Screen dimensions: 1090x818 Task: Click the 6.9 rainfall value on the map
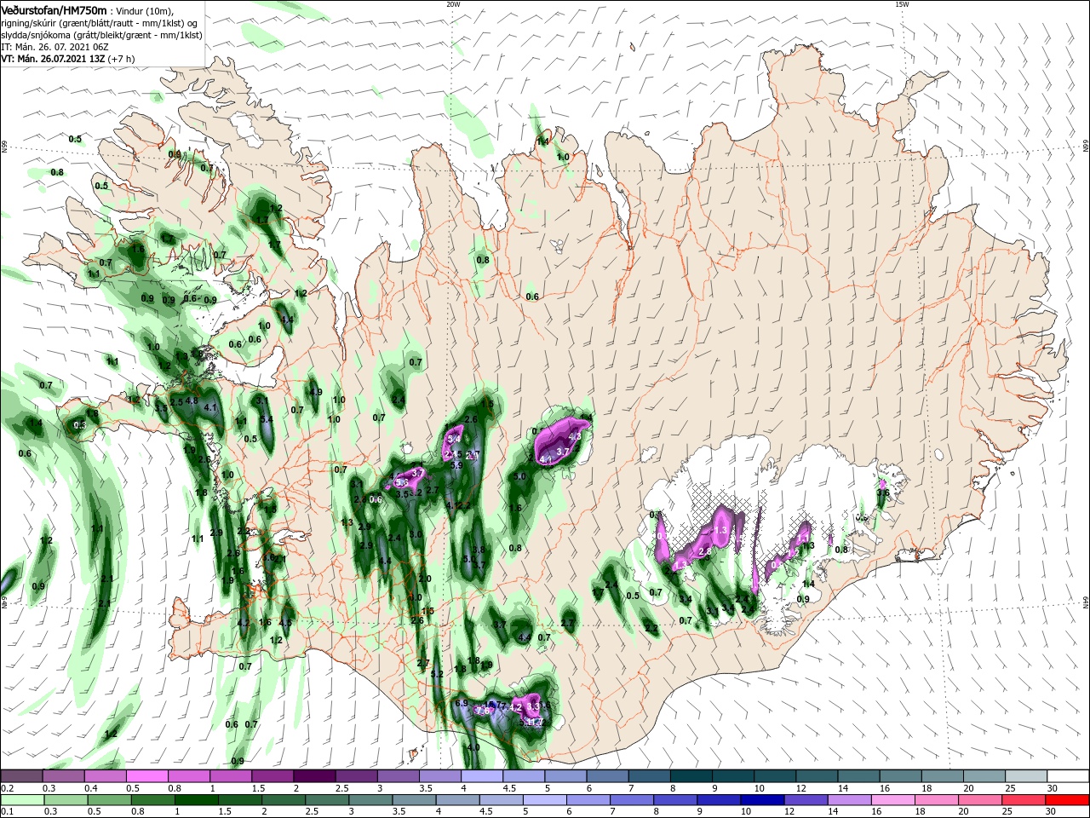click(462, 703)
